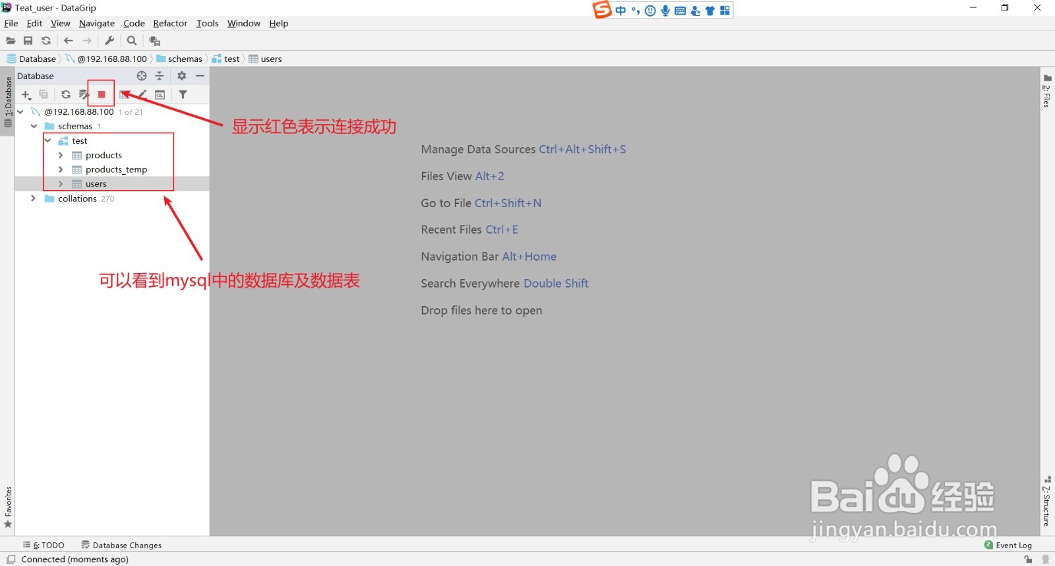Screen dimensions: 1055x566
Task: Click the @192.168.88.100 breadcrumb
Action: click(106, 59)
